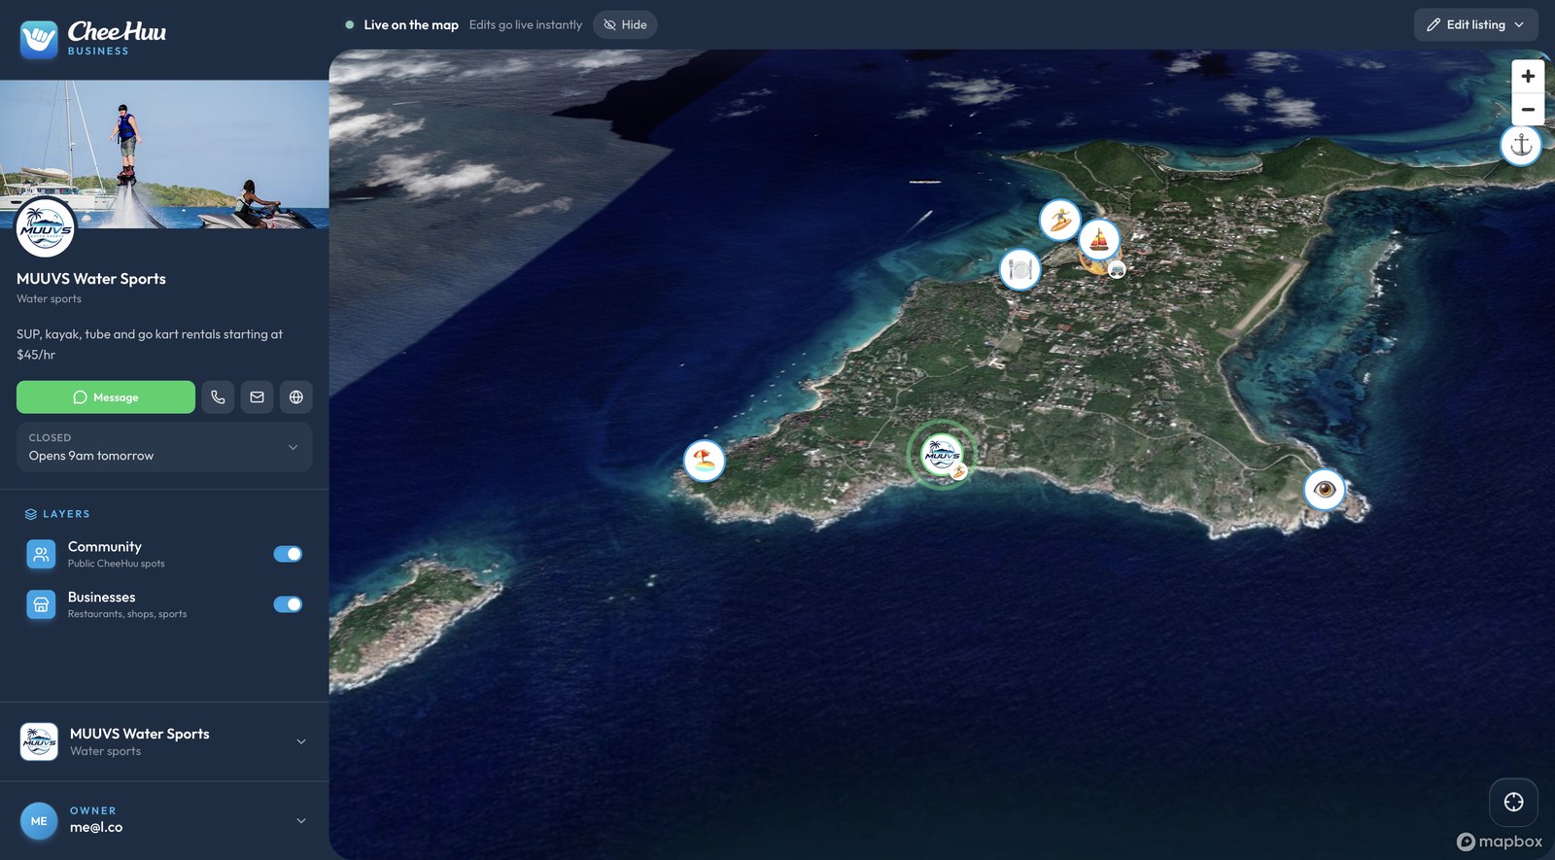Expand the MUUVS Water Sports business selector
Viewport: 1555px width, 860px height.
(164, 741)
